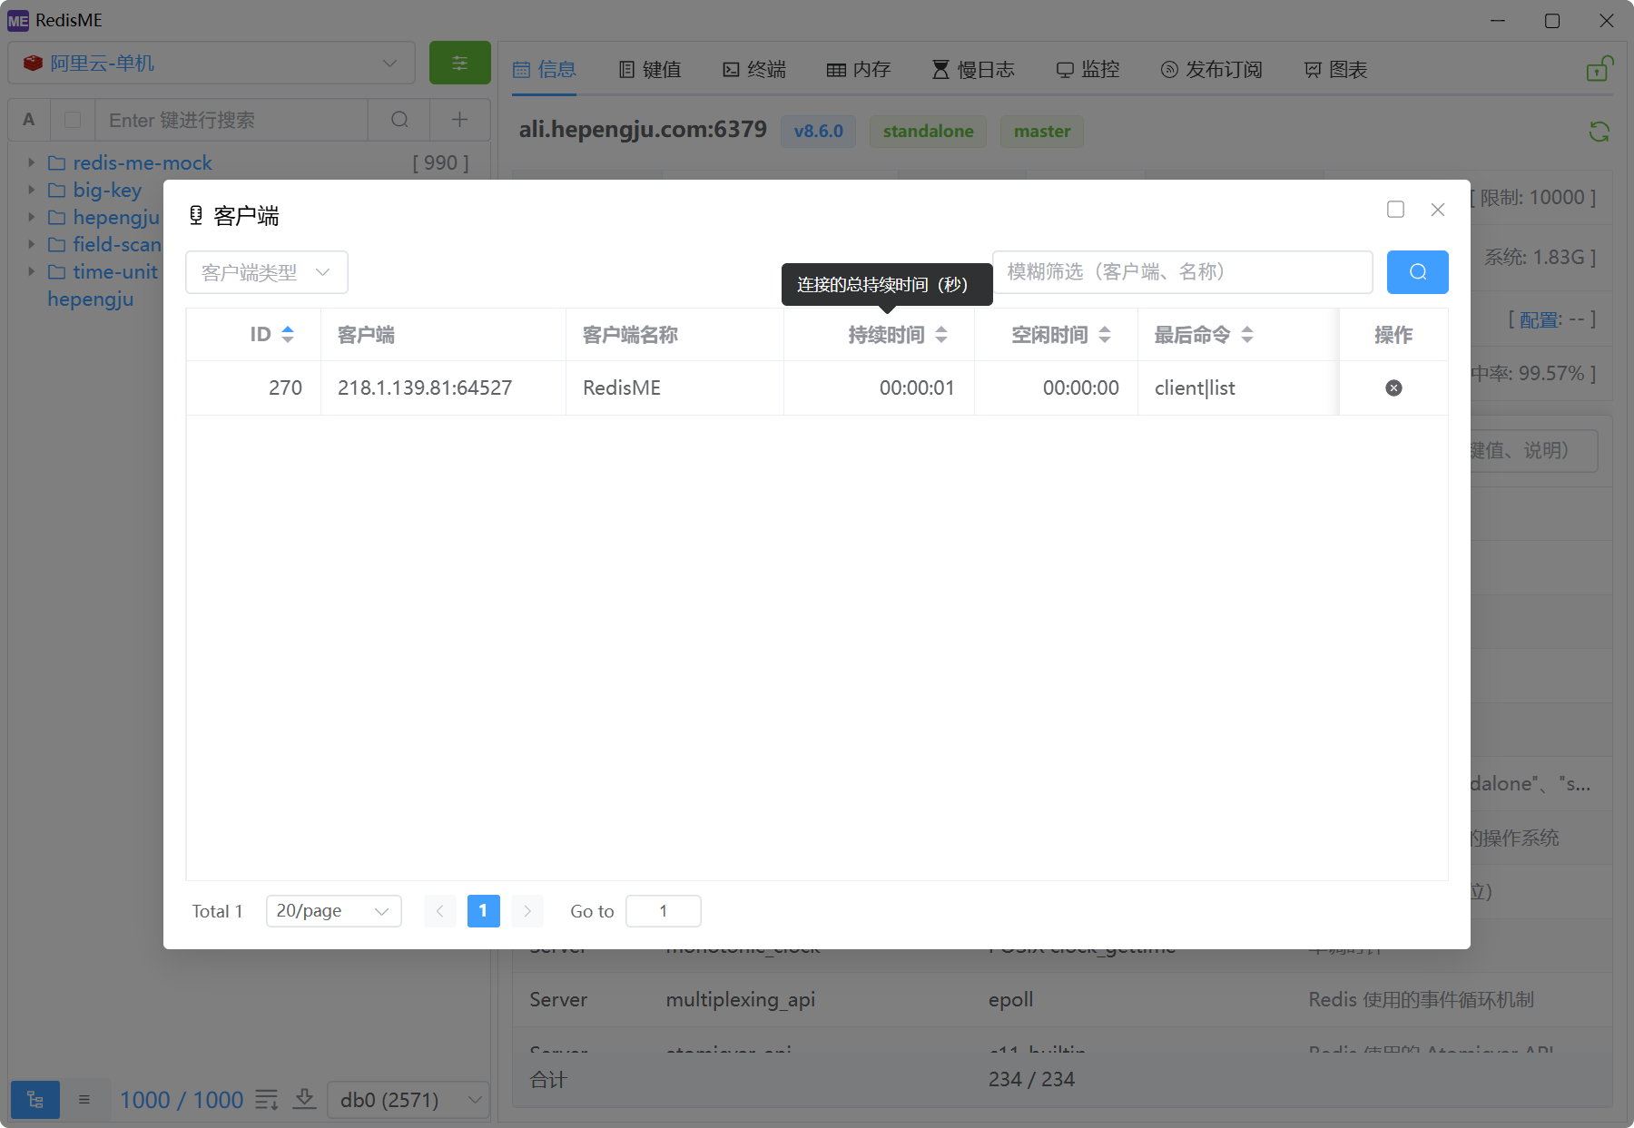Image resolution: width=1634 pixels, height=1128 pixels.
Task: Toggle the checkbox beside key search box
Action: point(74,120)
